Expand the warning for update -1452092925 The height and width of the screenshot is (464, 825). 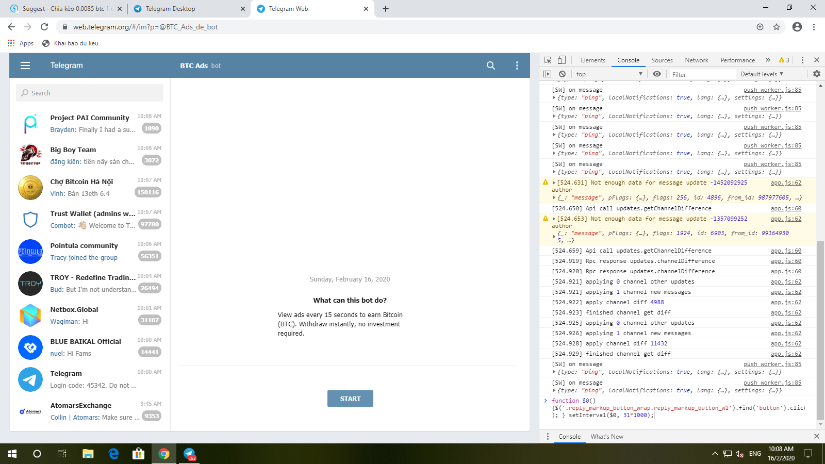click(x=554, y=183)
